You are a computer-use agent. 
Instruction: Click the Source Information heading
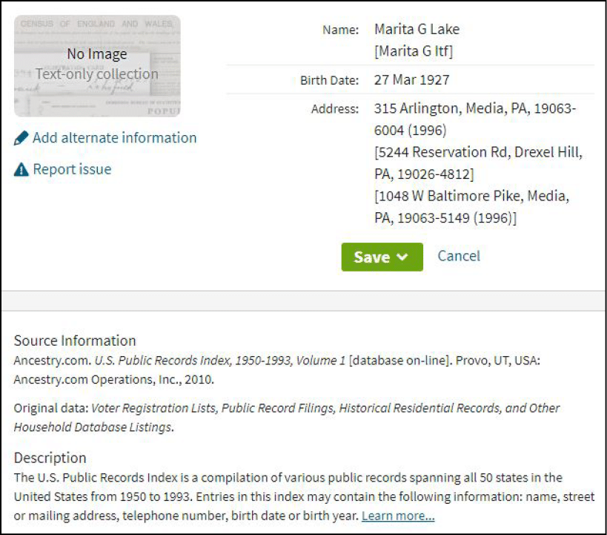tap(75, 341)
